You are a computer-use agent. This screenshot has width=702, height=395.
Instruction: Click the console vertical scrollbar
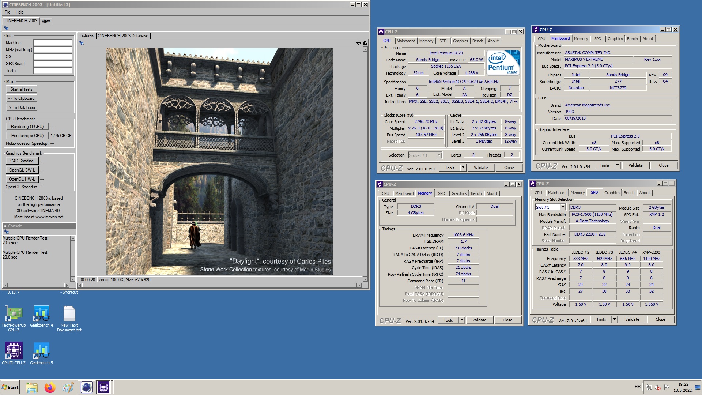(x=73, y=259)
